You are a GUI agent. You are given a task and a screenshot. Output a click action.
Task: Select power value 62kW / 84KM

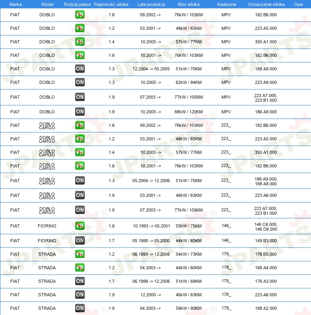click(x=189, y=82)
